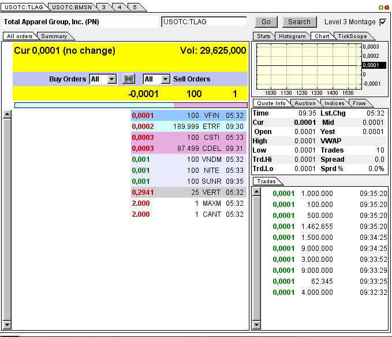Click the Trades list scroll down arrow
The image size is (392, 337).
[x=256, y=325]
